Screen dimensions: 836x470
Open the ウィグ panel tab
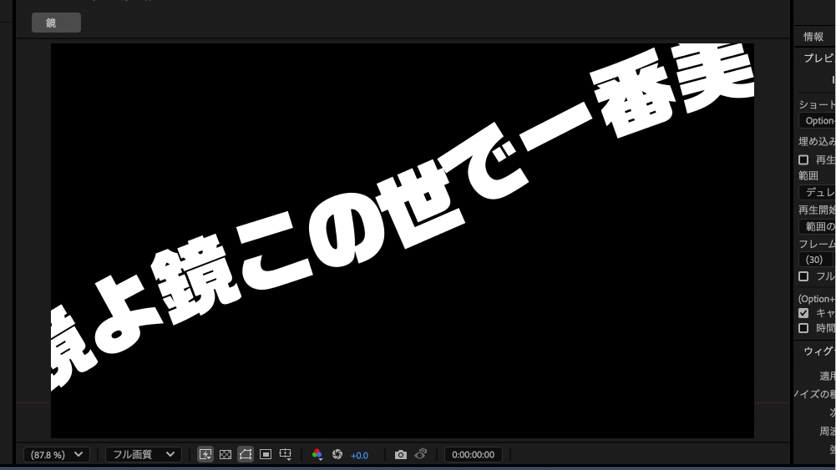(819, 351)
